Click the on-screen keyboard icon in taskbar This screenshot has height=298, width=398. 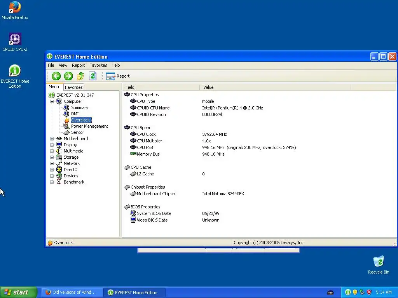[330, 293]
